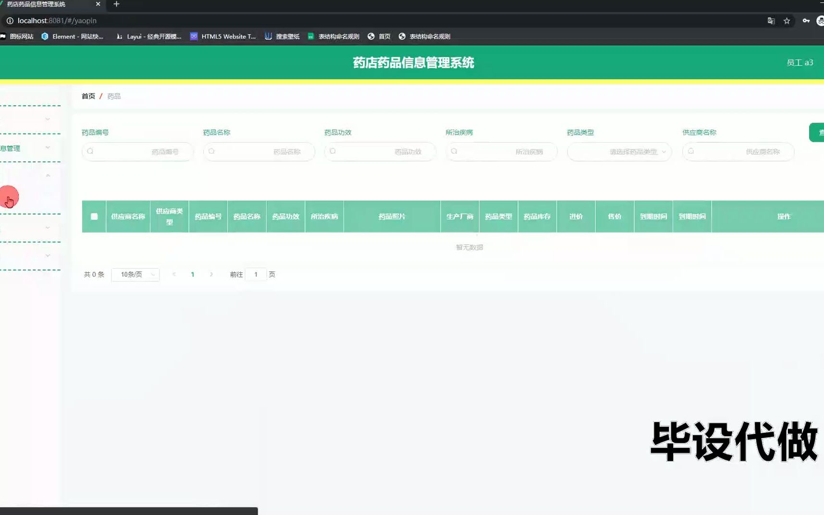
Task: Click the browser profile avatar icon
Action: pyautogui.click(x=821, y=21)
